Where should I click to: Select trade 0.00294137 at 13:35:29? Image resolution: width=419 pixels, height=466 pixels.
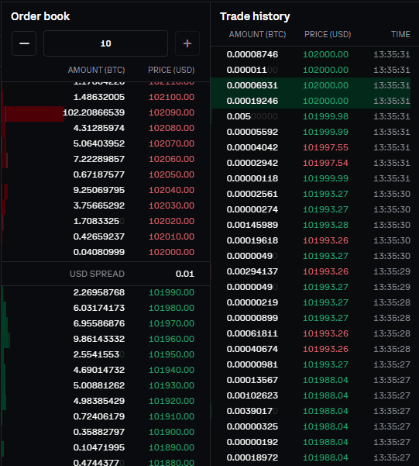pyautogui.click(x=311, y=271)
